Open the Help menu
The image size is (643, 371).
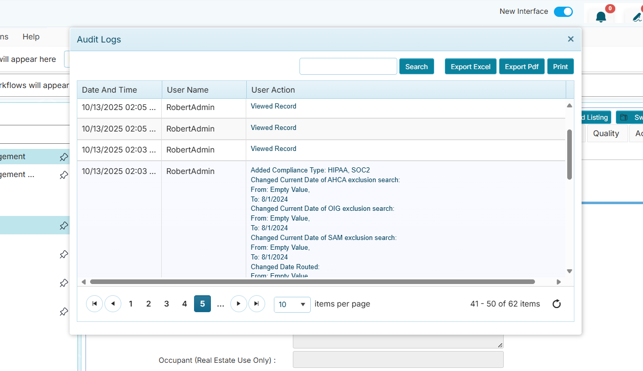[31, 36]
